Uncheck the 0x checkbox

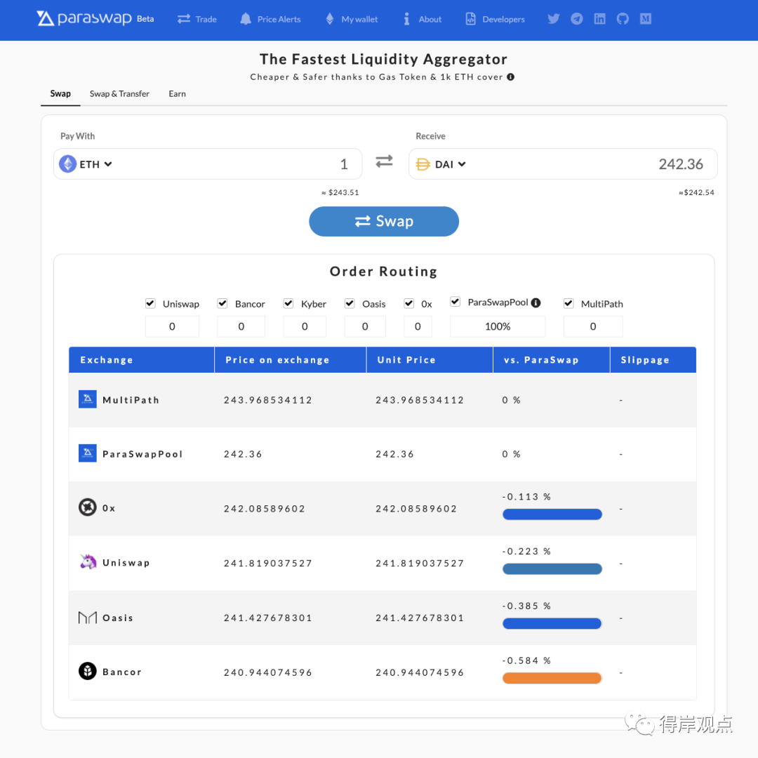coord(409,304)
